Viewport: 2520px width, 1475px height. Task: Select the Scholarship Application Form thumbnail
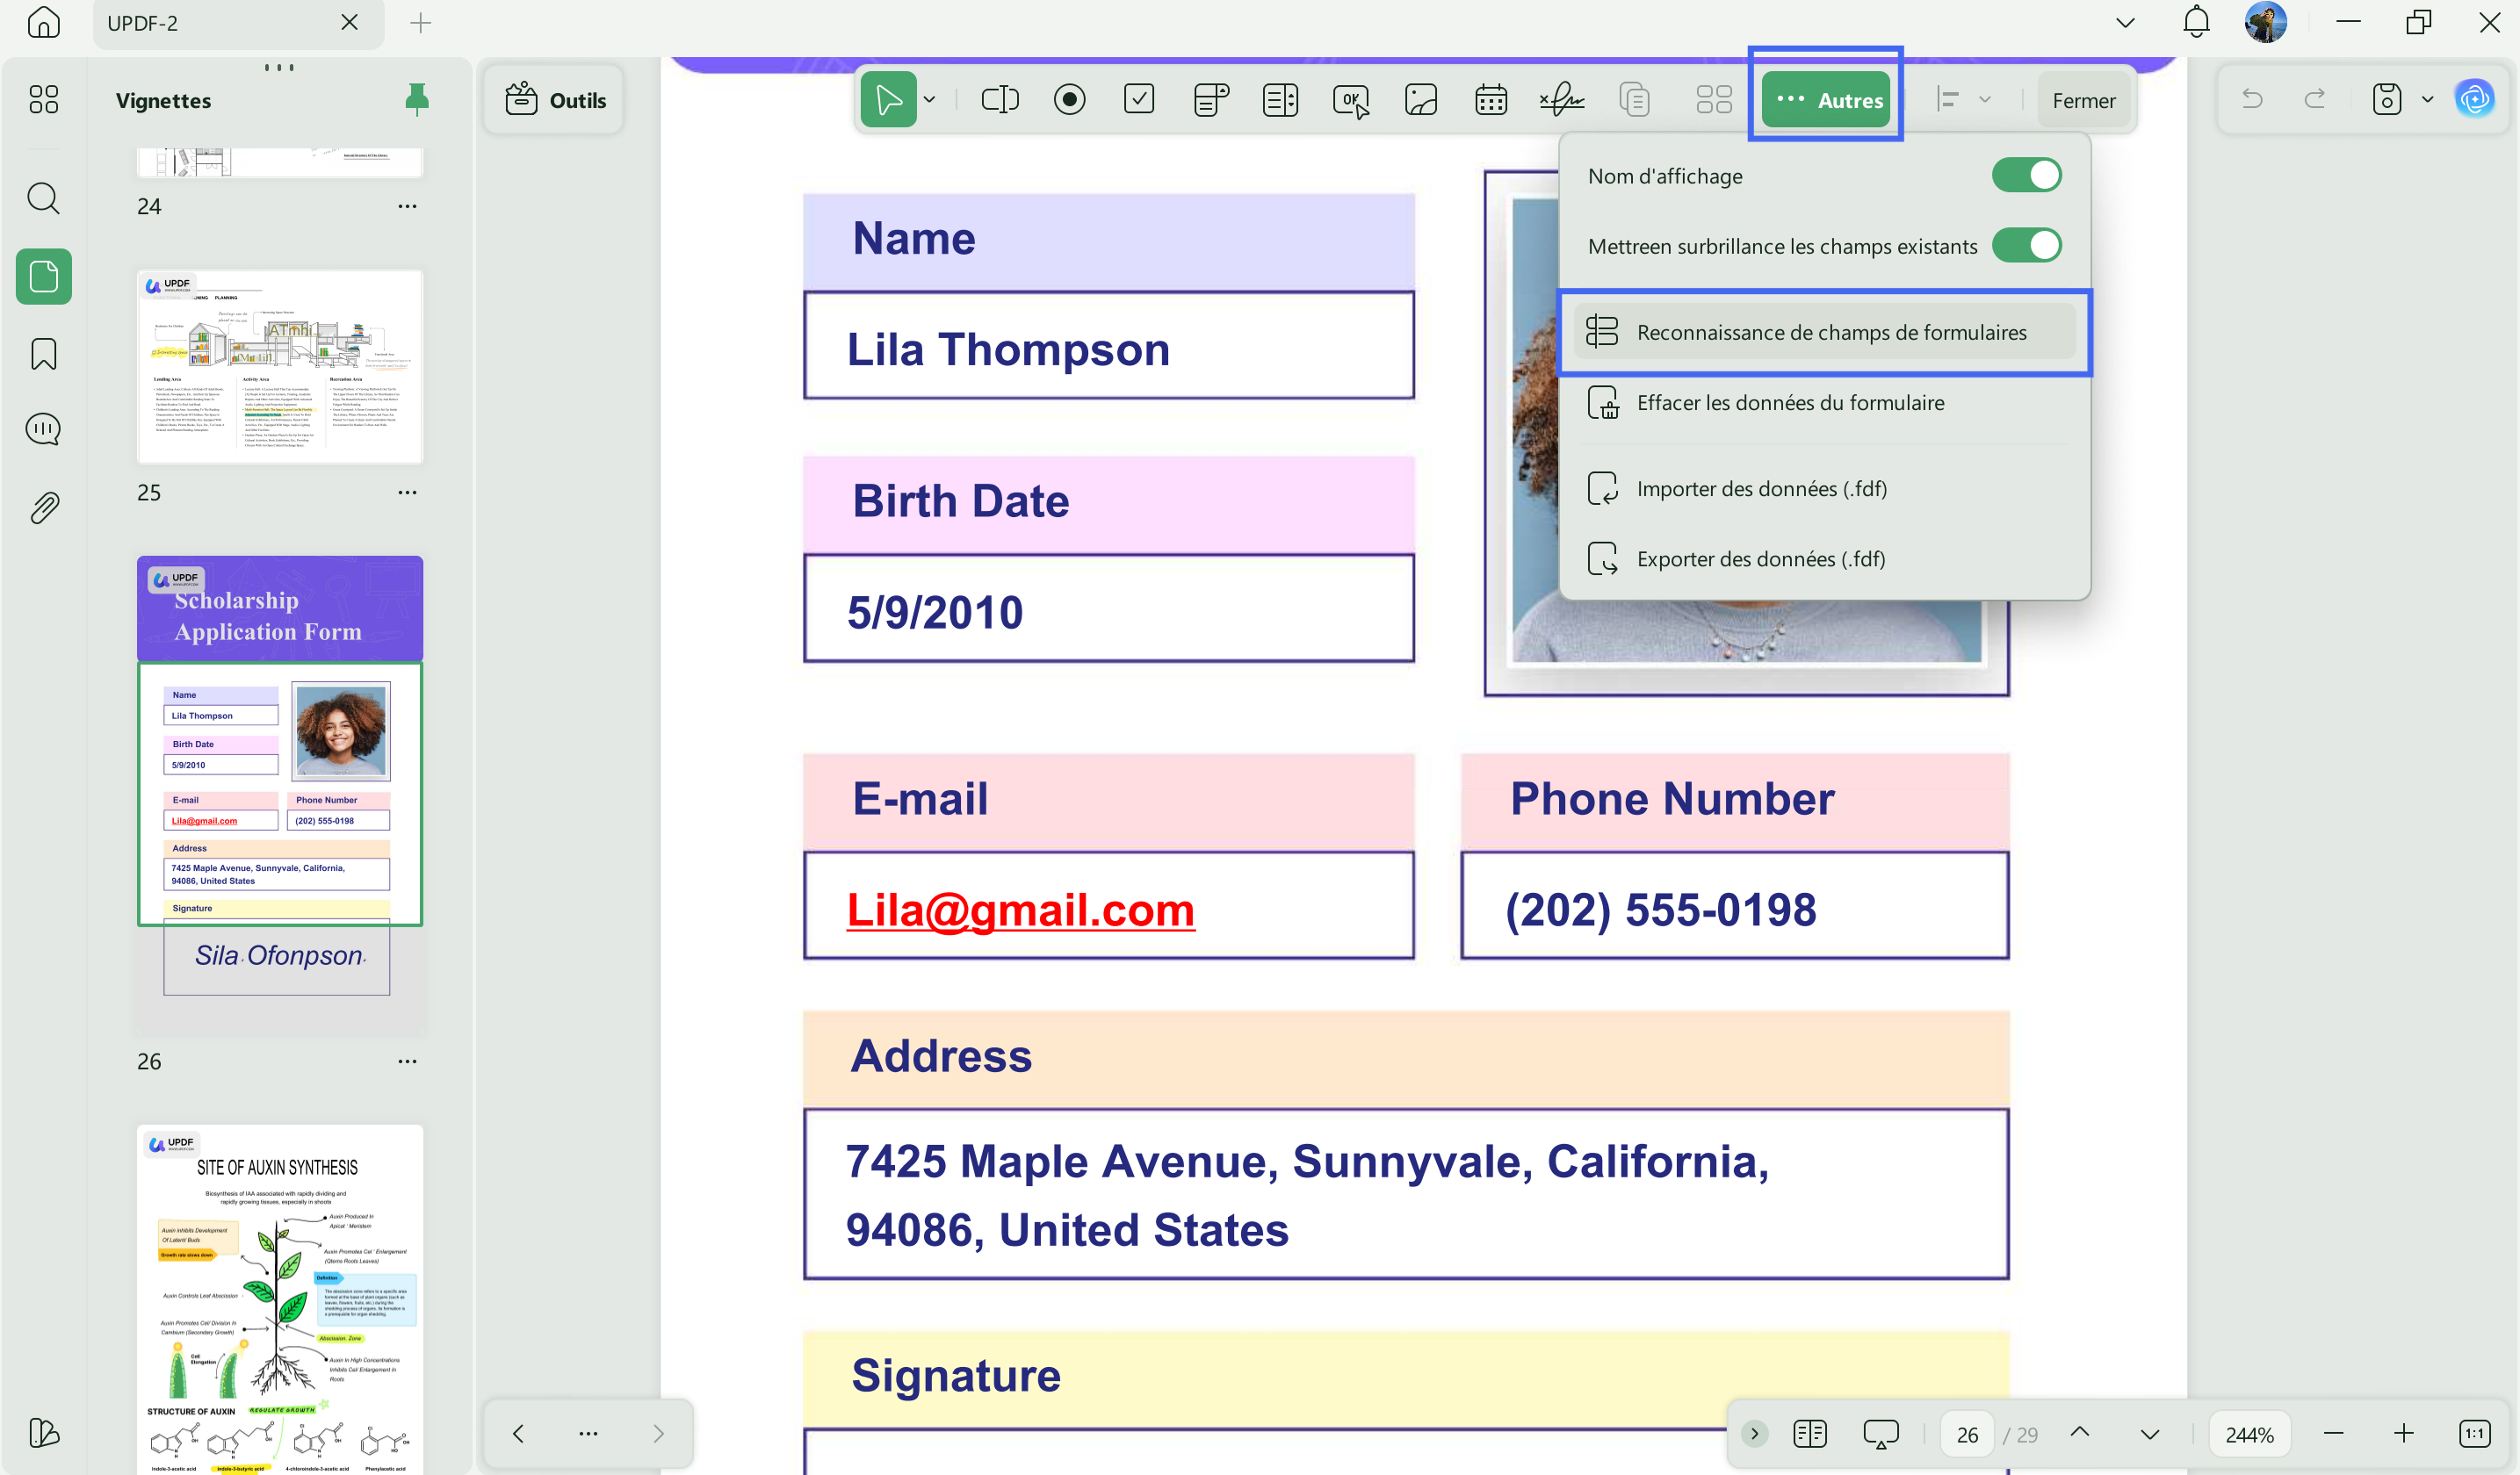[280, 795]
